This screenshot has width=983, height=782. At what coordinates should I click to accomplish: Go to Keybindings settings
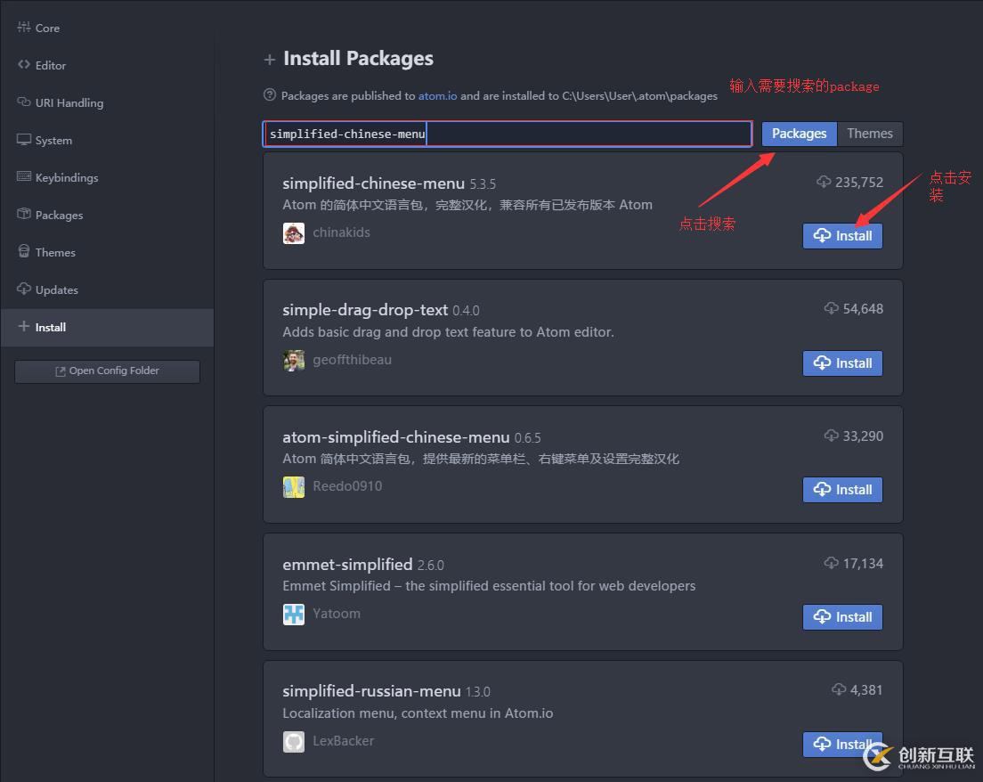66,177
